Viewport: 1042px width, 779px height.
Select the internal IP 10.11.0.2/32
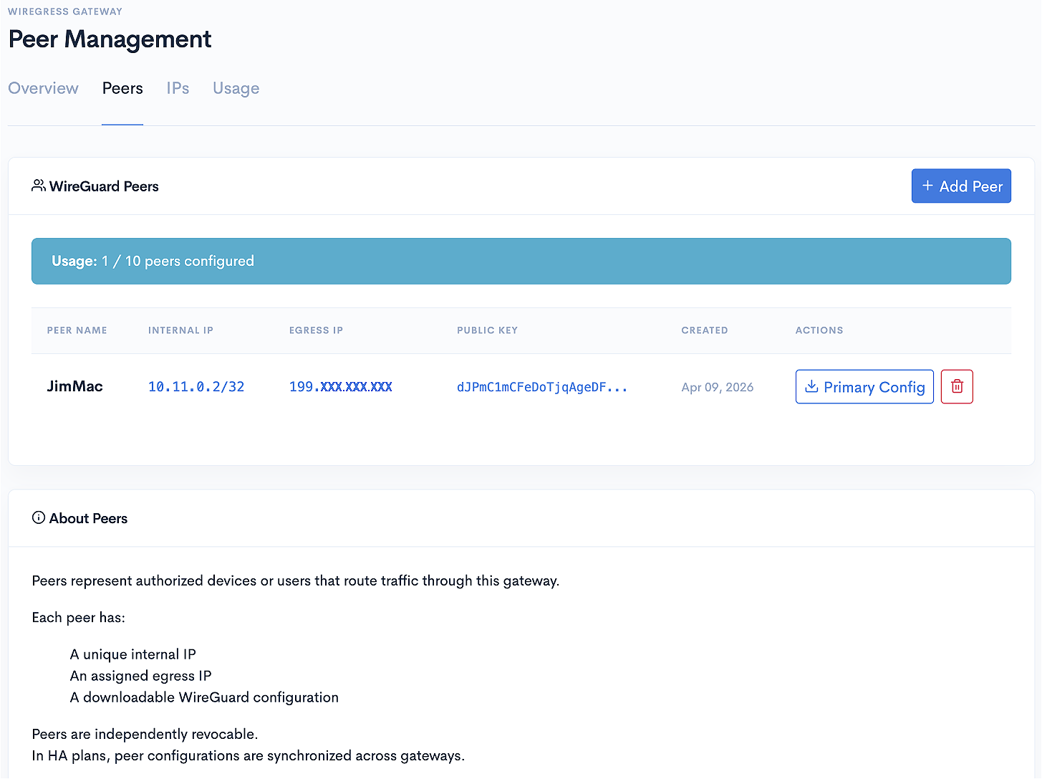(x=196, y=386)
